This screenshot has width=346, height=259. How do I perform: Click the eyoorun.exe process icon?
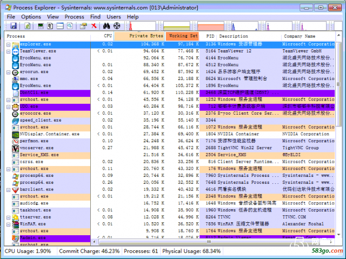16,72
